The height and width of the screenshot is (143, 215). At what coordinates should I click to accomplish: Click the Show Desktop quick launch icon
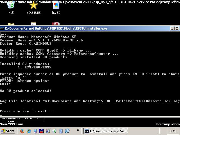pyautogui.click(x=35, y=131)
